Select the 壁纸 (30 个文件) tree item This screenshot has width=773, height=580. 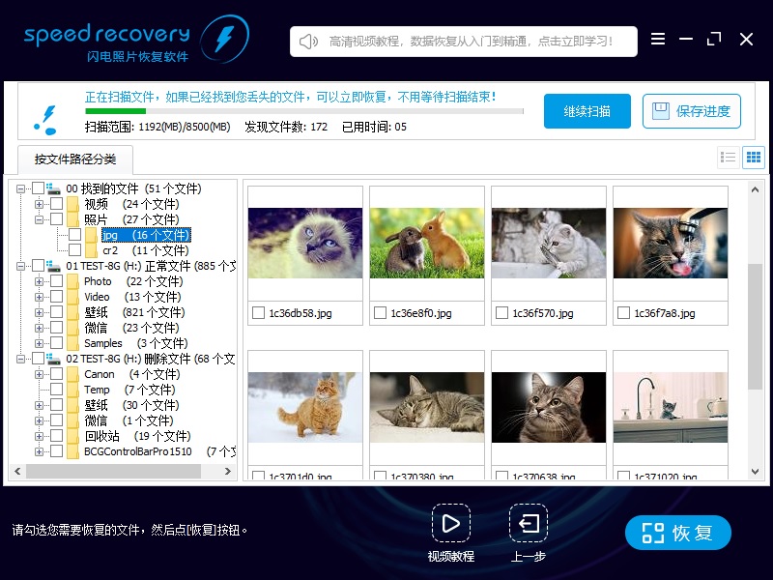click(x=131, y=405)
